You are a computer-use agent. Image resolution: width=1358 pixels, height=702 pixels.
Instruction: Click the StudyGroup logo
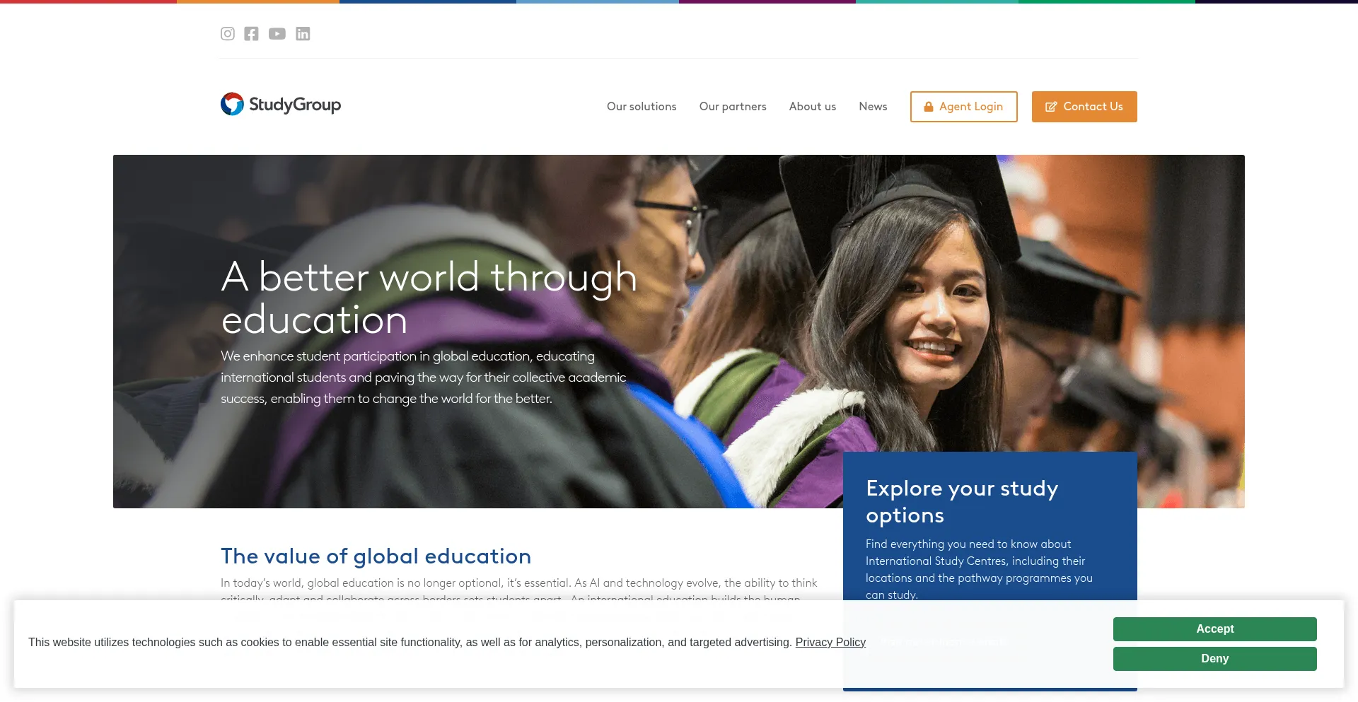[x=281, y=105]
